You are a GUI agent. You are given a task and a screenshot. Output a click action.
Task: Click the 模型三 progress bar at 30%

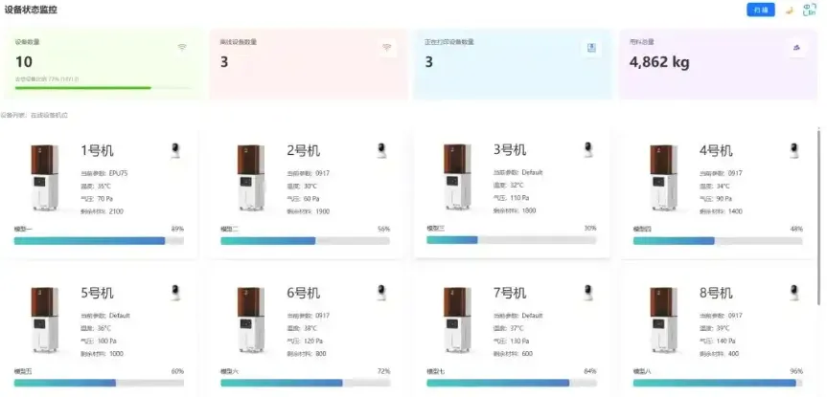pos(512,239)
